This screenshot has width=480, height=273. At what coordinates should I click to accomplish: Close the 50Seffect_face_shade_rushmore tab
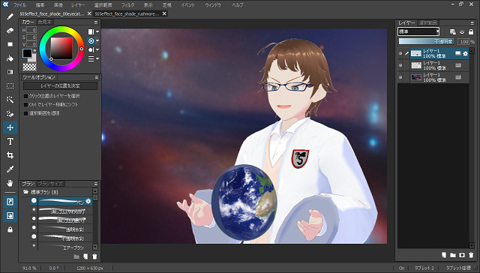tap(164, 13)
